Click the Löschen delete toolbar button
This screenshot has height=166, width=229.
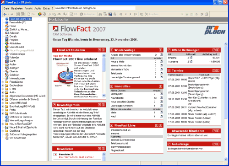(x=152, y=14)
